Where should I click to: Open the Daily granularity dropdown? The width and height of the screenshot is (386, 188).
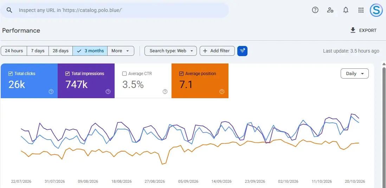[x=354, y=73]
